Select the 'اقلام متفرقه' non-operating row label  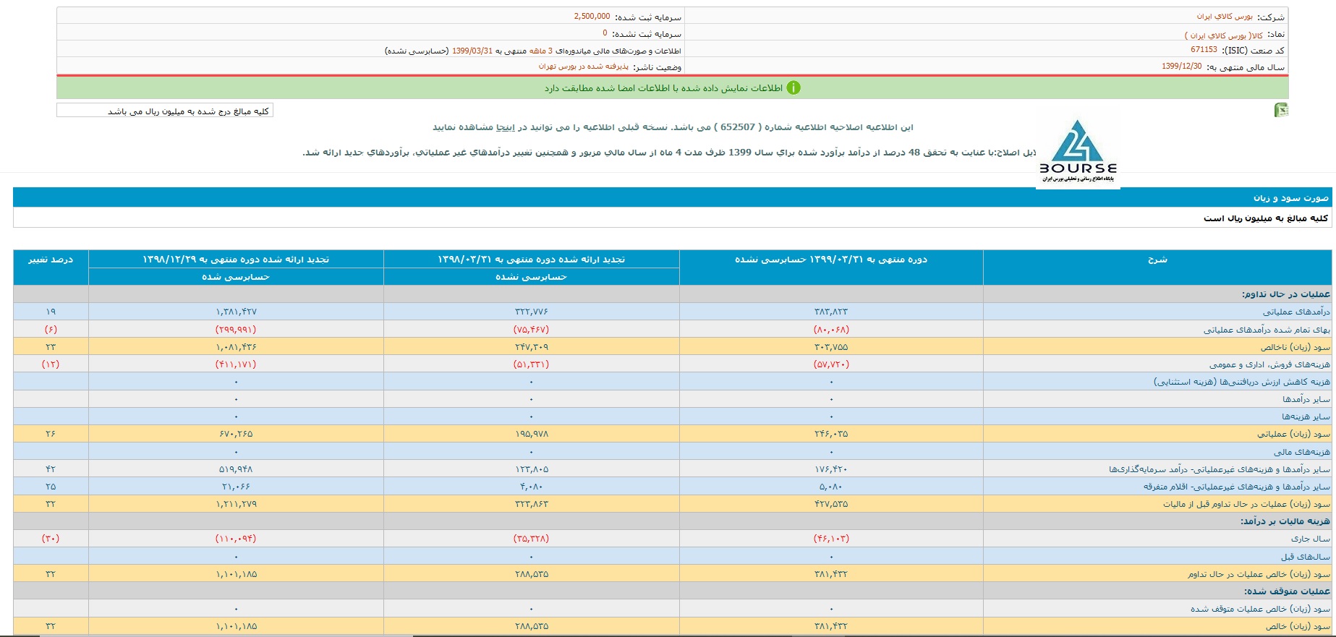point(1237,487)
